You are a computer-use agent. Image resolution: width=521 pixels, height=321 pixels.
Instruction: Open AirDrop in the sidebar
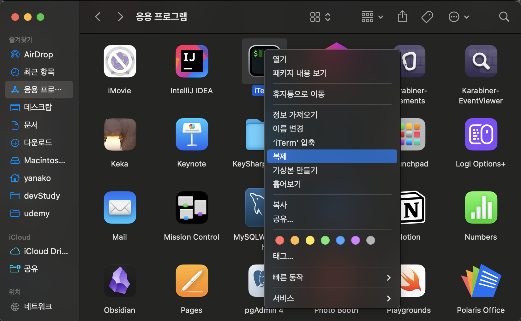coord(39,54)
